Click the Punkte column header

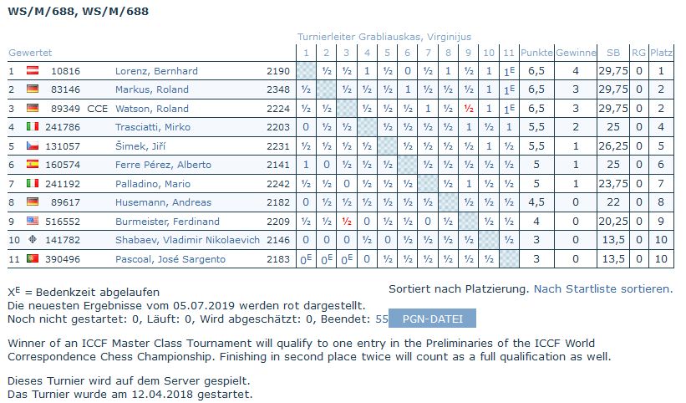point(537,53)
